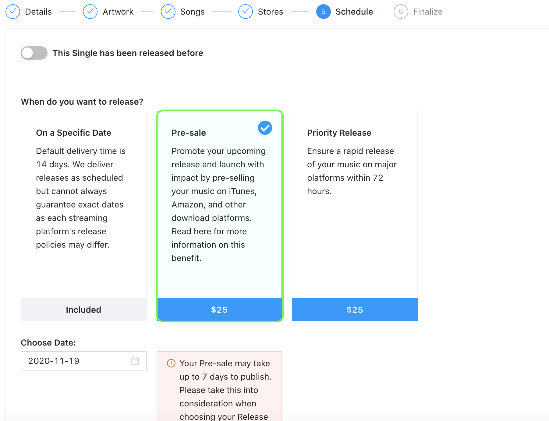This screenshot has height=421, width=549.
Task: Go to the Artwork step tab
Action: tap(118, 12)
